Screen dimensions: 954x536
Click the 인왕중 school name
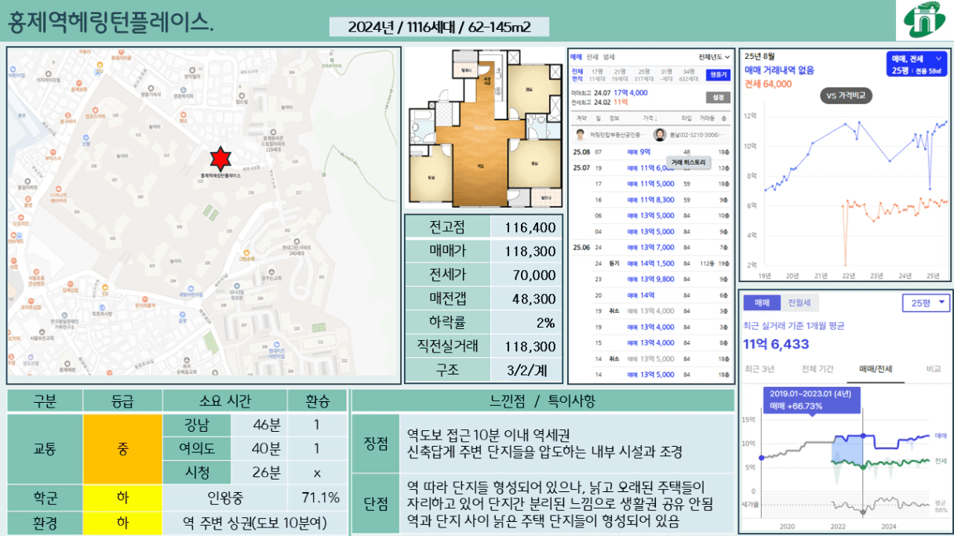coord(225,498)
